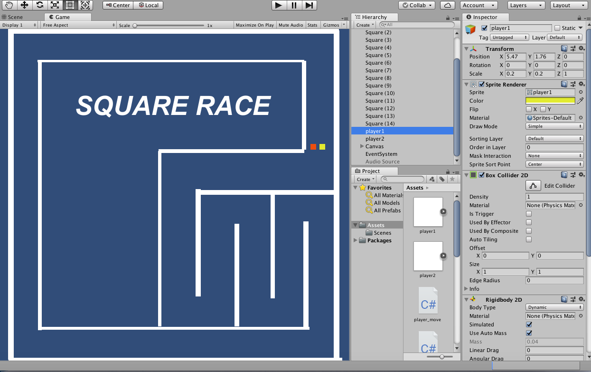Enable Flip Y checkbox
The height and width of the screenshot is (372, 591).
[x=543, y=109]
